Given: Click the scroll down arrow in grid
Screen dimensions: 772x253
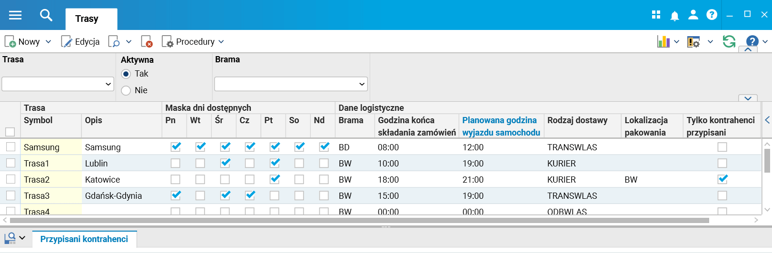Looking at the screenshot, I should [767, 210].
